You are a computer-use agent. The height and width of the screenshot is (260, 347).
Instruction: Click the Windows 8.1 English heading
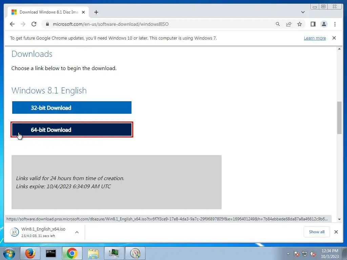(x=49, y=90)
